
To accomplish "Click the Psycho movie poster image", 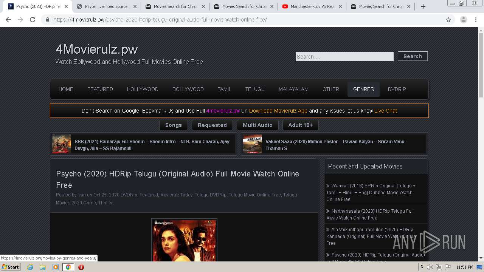I will [184, 240].
